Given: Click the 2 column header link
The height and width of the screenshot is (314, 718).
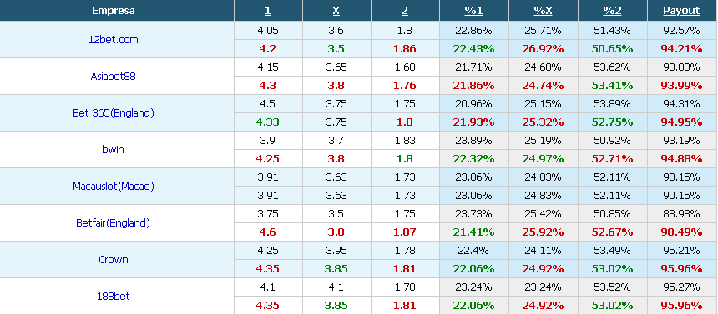Looking at the screenshot, I should (x=405, y=11).
